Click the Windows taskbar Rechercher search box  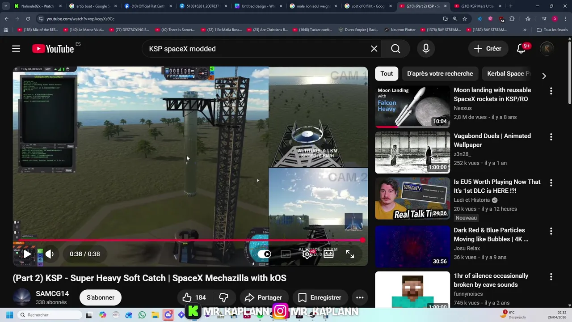[49, 315]
